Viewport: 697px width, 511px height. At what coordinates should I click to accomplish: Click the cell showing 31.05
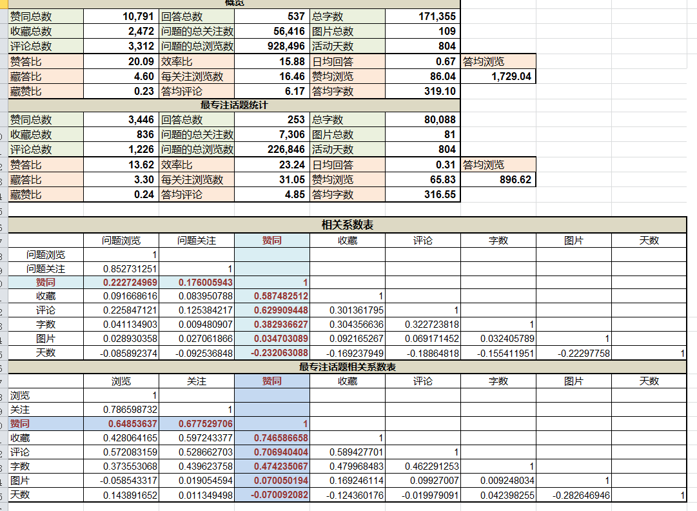pos(271,179)
